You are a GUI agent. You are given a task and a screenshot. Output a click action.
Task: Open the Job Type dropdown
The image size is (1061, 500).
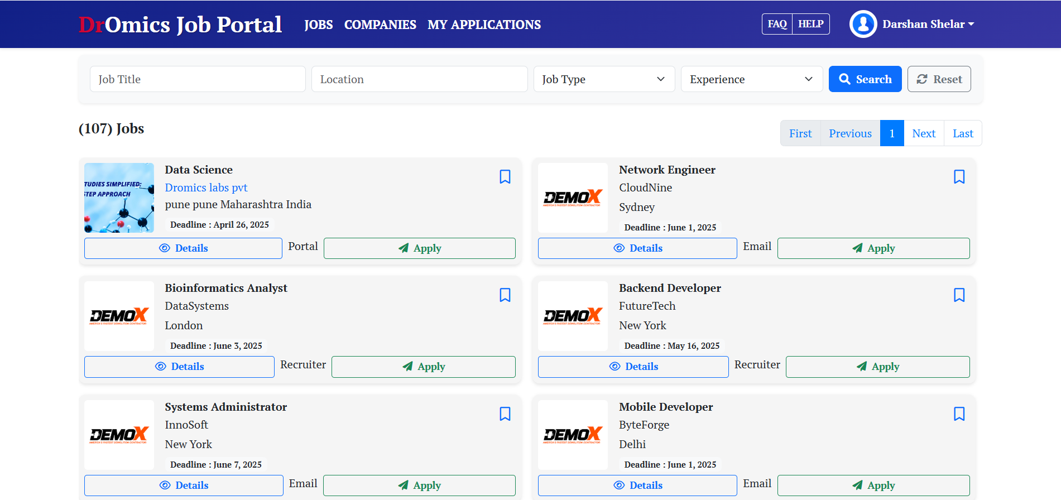point(604,79)
